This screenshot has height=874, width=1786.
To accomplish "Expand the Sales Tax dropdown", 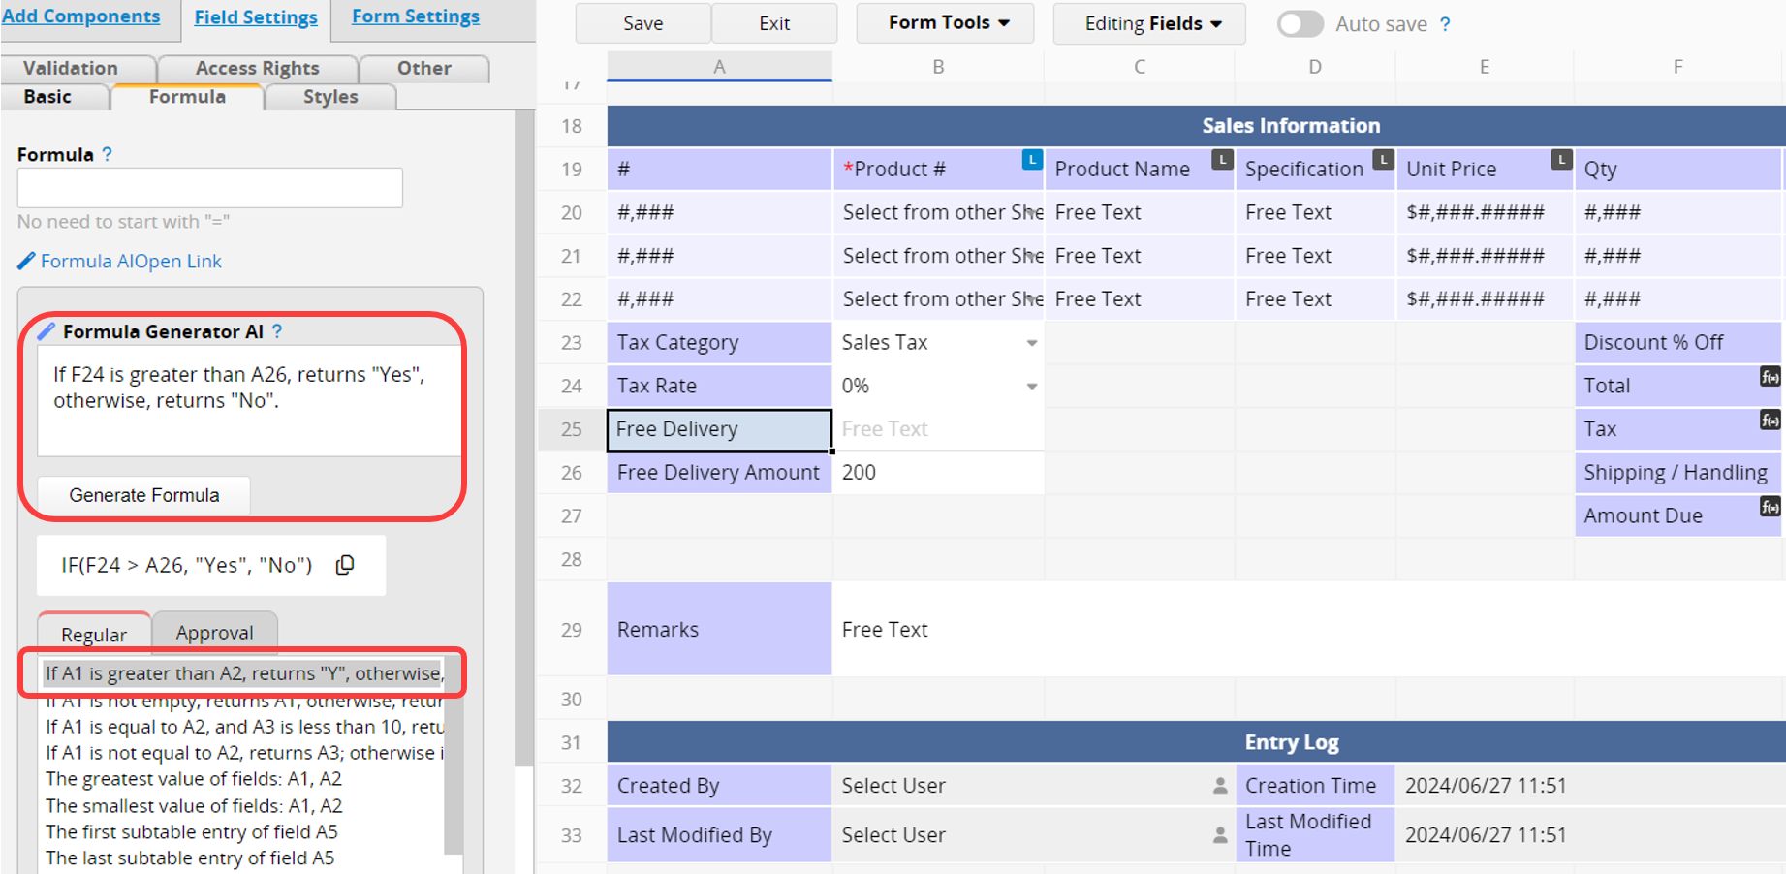I will (1032, 343).
